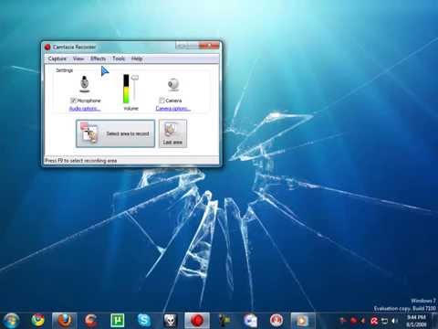Switch to Camtasia Recorder taskbar button
Viewport: 438px width, 329px height.
pyautogui.click(x=197, y=321)
